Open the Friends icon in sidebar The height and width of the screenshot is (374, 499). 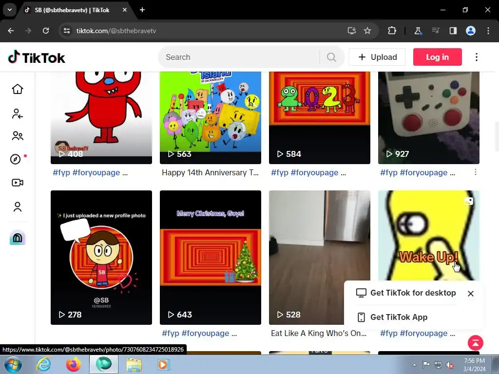18,136
